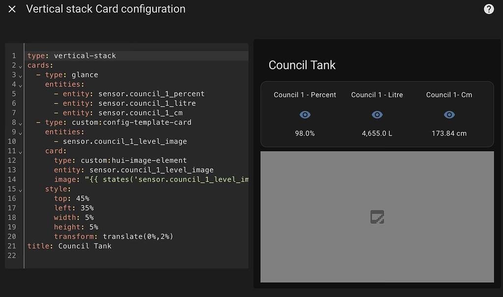
Task: Click the Council Tank preview card title
Action: [x=302, y=65]
